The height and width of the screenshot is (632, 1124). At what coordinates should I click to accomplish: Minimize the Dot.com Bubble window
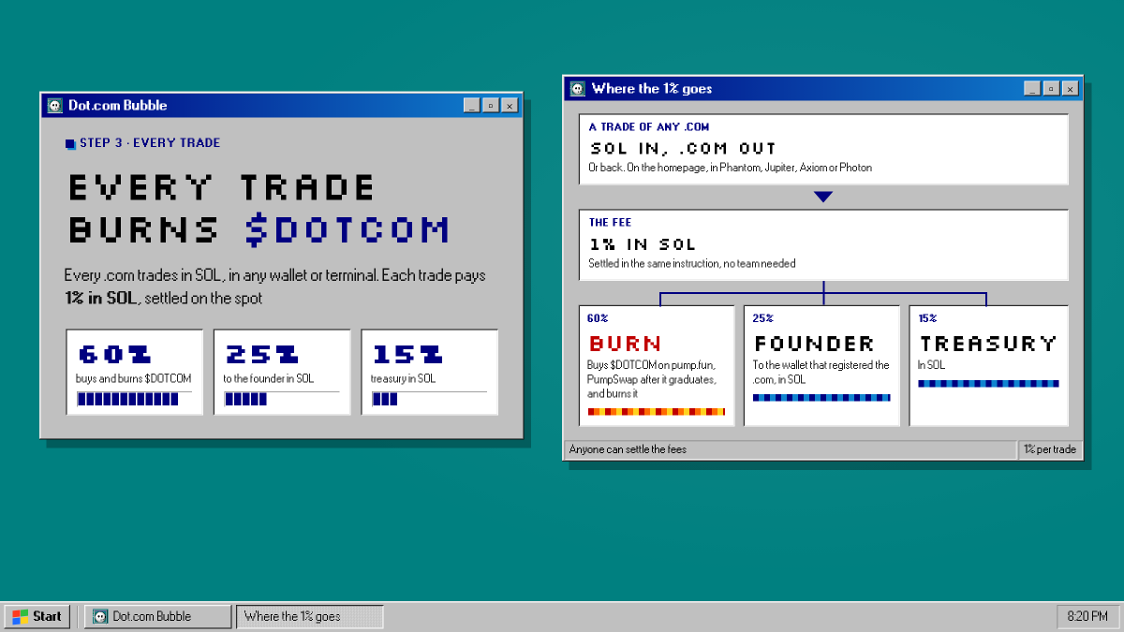coord(472,106)
